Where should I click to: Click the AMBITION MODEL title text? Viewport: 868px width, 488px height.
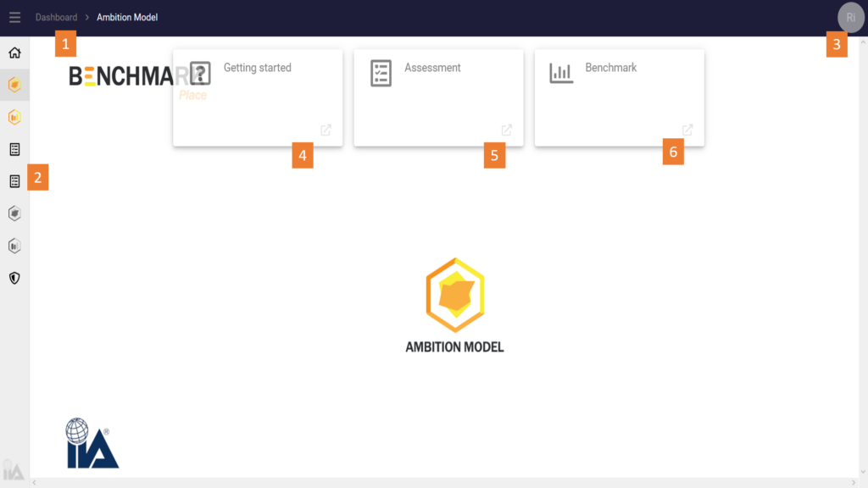pos(454,347)
